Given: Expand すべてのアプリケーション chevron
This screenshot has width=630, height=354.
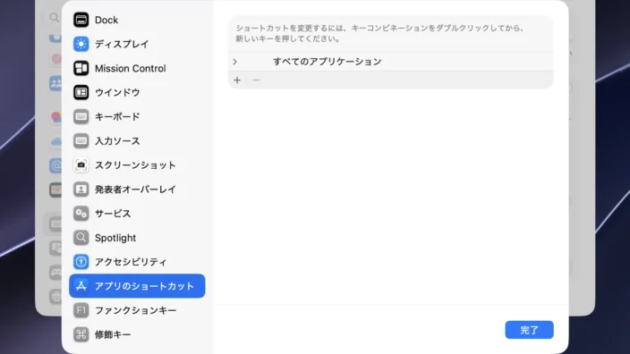Looking at the screenshot, I should pos(235,62).
